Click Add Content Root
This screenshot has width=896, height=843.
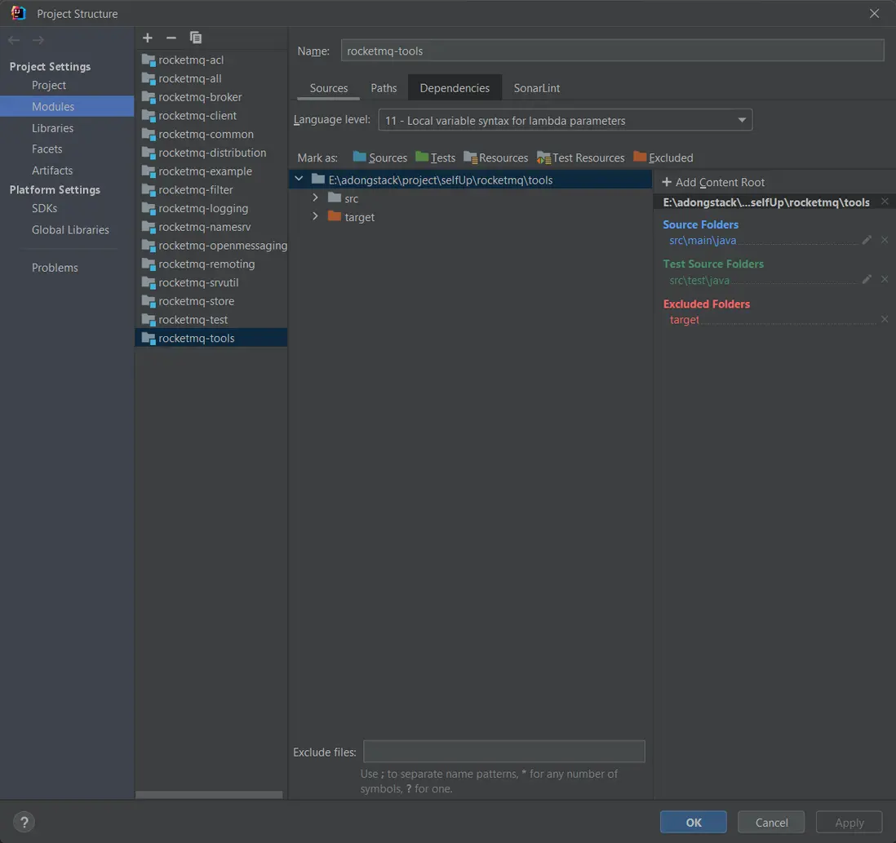click(x=713, y=182)
